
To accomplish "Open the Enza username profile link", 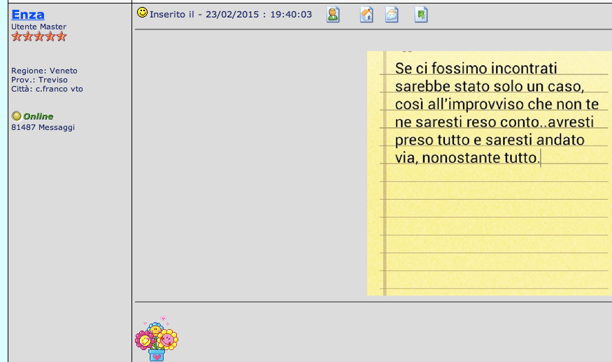I will click(28, 14).
